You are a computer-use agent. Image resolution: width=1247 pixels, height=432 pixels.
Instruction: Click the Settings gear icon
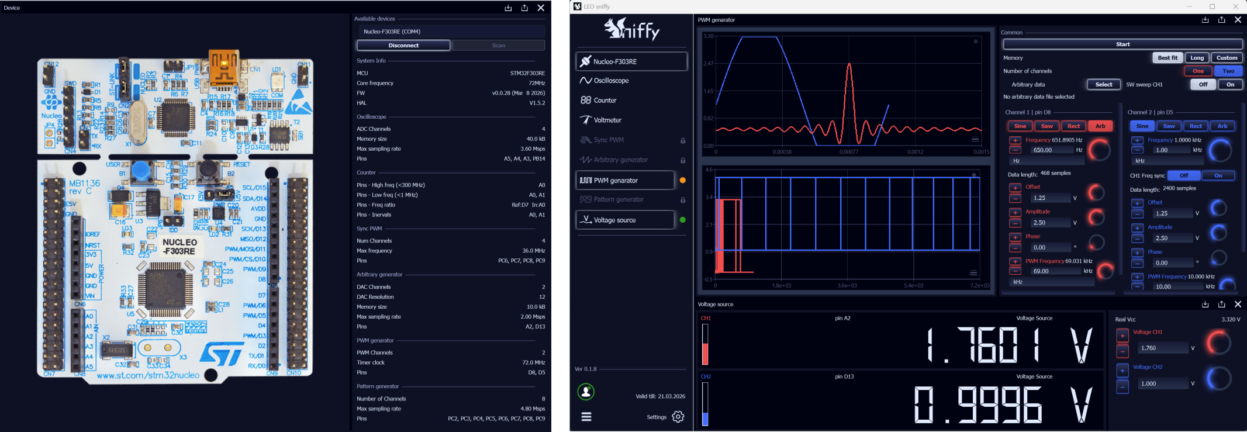coord(678,417)
